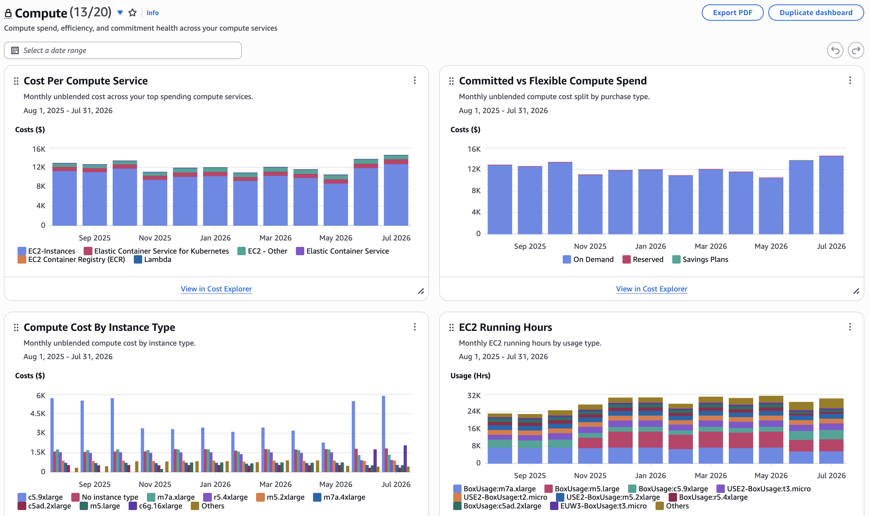The width and height of the screenshot is (869, 516).
Task: Select the EC2 Running Hours title
Action: tap(505, 327)
